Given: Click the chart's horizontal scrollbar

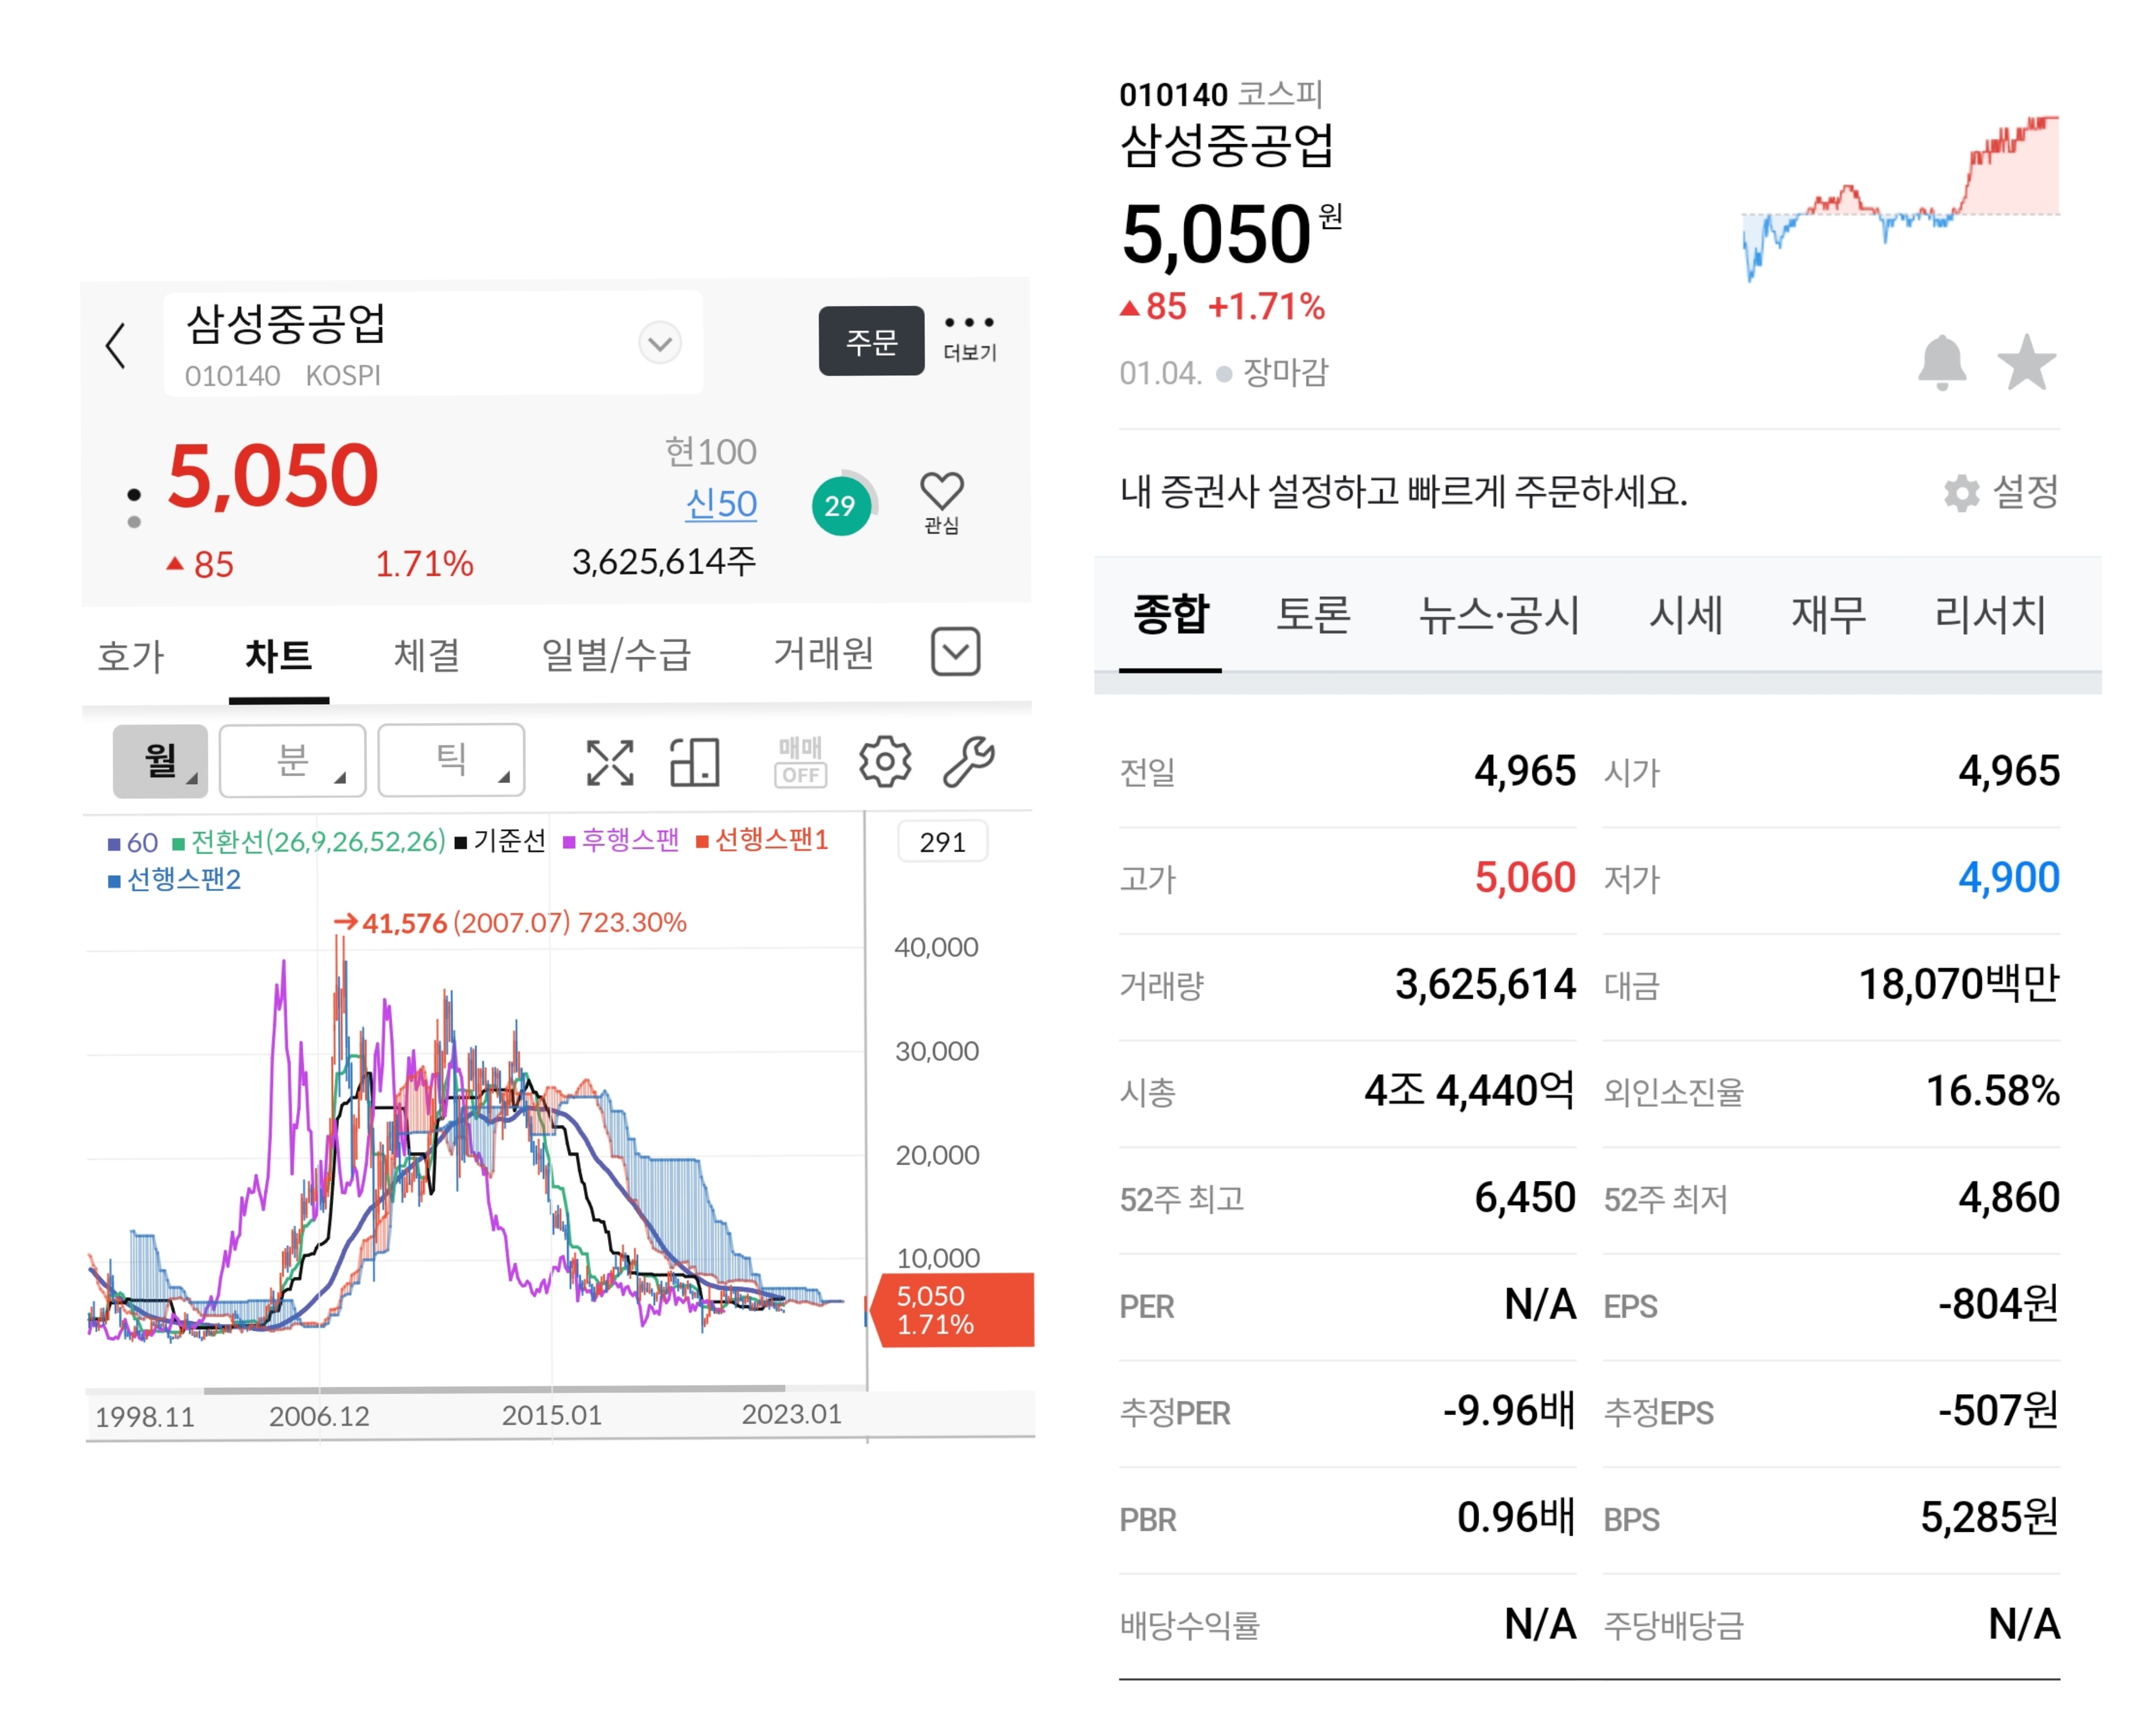Looking at the screenshot, I should [x=494, y=1389].
